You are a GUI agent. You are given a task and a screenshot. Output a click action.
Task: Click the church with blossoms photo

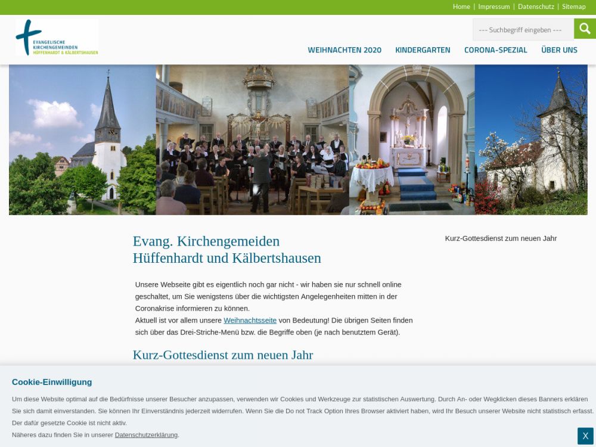click(530, 140)
